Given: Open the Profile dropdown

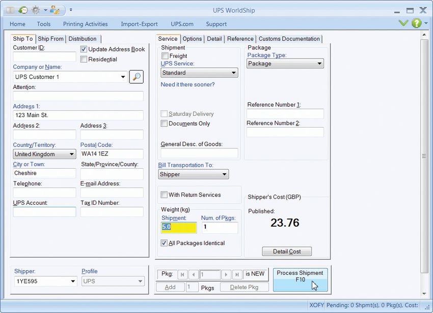Looking at the screenshot, I should tap(140, 281).
